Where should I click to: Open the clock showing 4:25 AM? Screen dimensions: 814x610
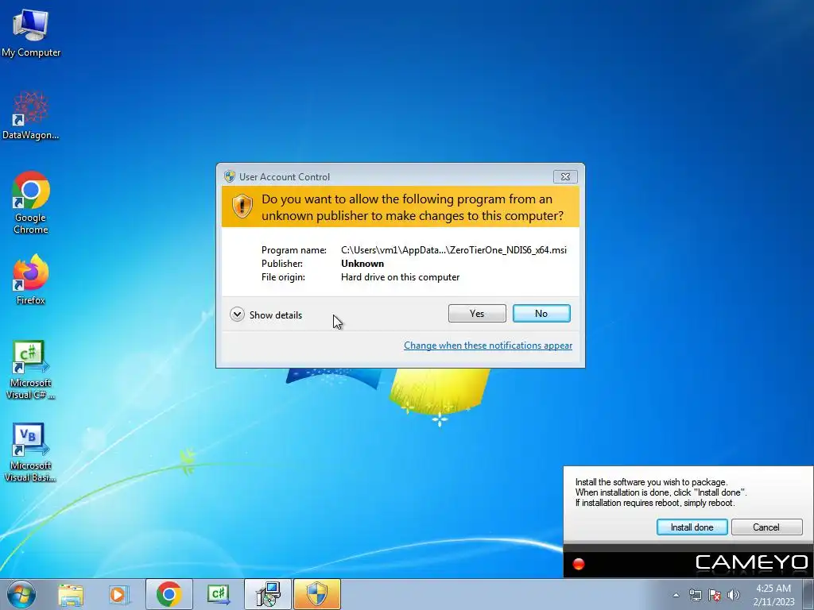point(773,595)
